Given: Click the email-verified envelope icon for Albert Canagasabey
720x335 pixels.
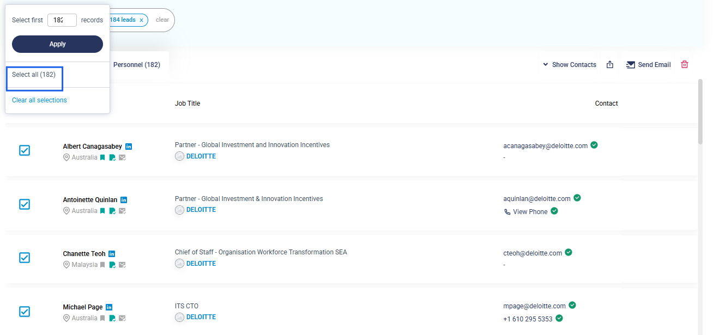Looking at the screenshot, I should pyautogui.click(x=122, y=157).
